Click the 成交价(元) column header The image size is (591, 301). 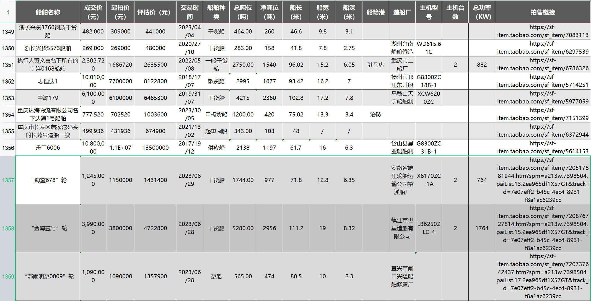(93, 12)
